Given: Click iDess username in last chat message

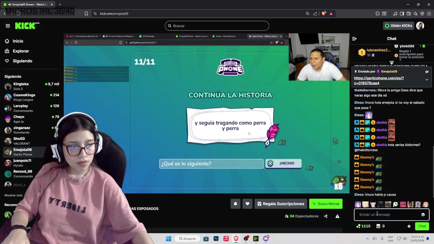Looking at the screenshot, I should point(359,195).
